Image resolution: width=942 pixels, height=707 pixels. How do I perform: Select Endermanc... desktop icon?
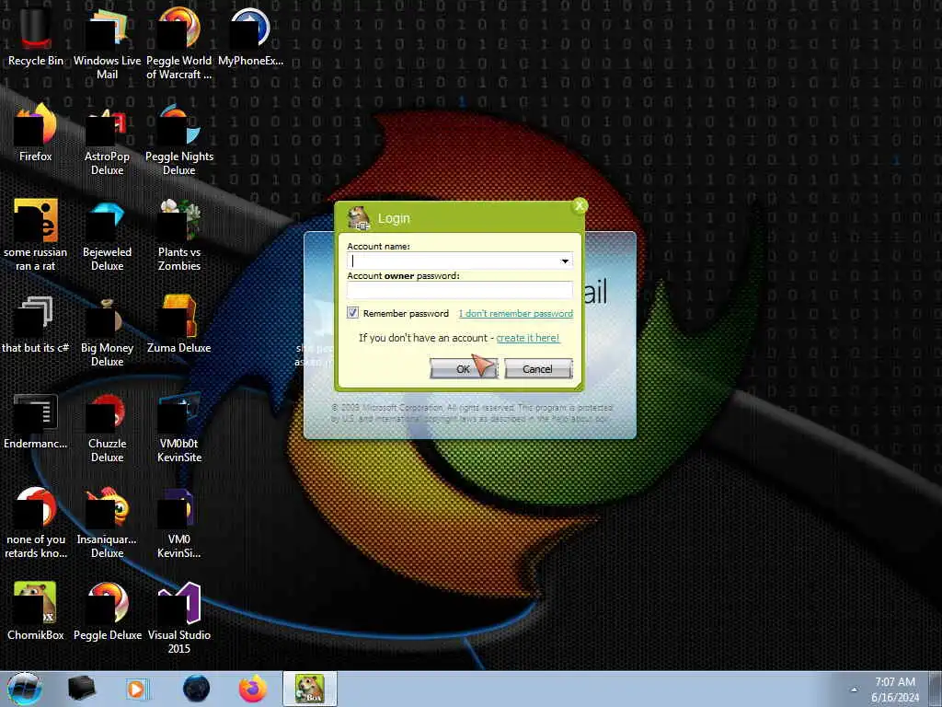coord(36,421)
